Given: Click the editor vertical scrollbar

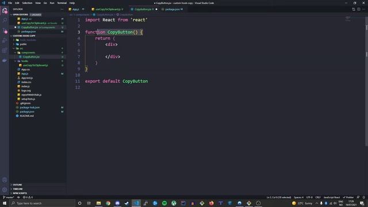Looking at the screenshot, I should click(366, 82).
